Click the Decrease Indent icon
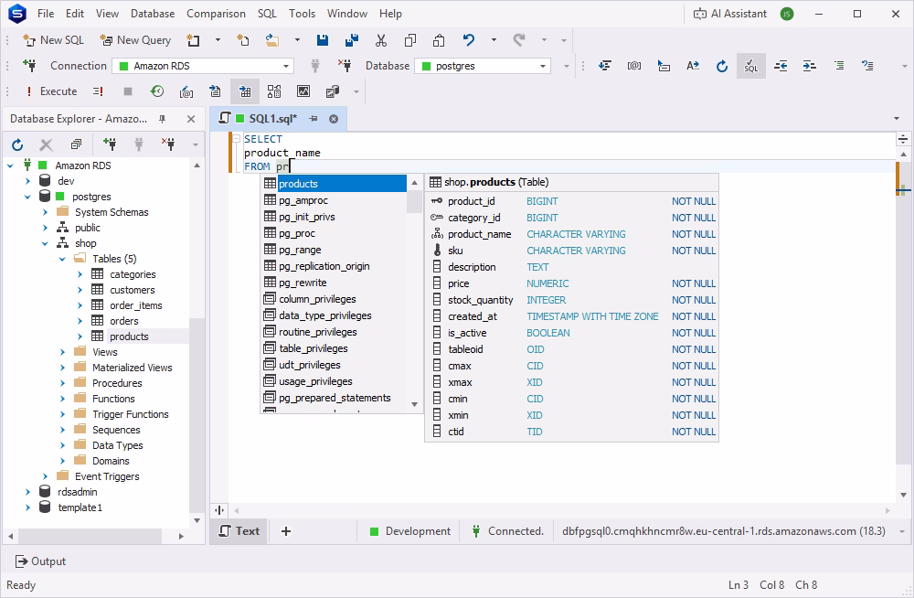The width and height of the screenshot is (914, 598). coord(781,66)
